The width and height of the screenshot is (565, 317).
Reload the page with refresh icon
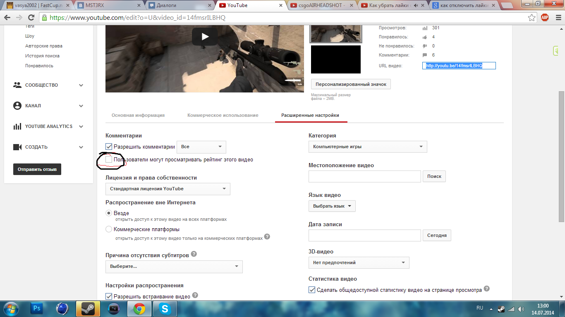coord(31,17)
